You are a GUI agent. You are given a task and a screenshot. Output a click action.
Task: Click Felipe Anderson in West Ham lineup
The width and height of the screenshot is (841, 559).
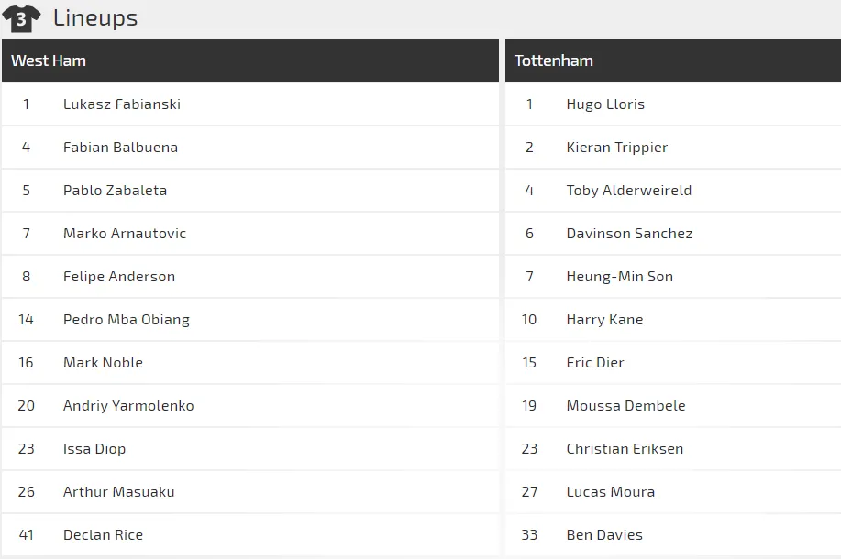(x=119, y=277)
